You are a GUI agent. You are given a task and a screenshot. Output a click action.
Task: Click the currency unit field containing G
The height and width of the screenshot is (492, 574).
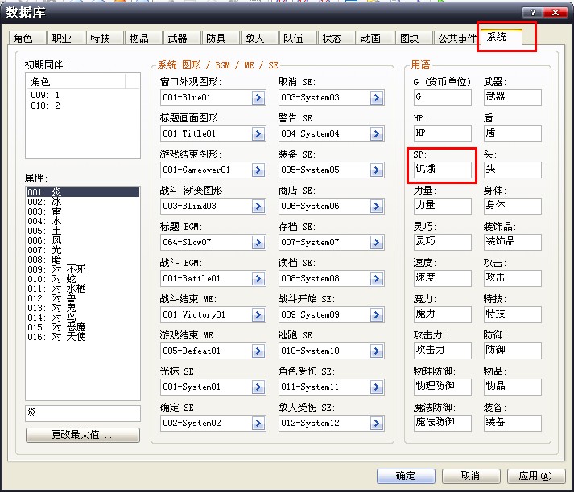point(442,97)
